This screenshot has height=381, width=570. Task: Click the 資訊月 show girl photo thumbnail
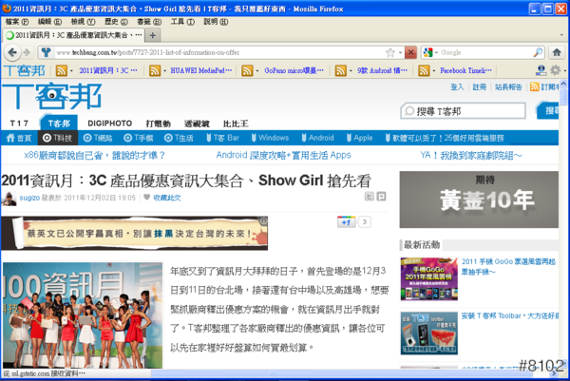click(x=83, y=315)
